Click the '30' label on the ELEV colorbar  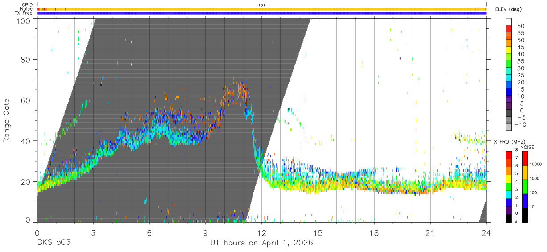pos(520,68)
